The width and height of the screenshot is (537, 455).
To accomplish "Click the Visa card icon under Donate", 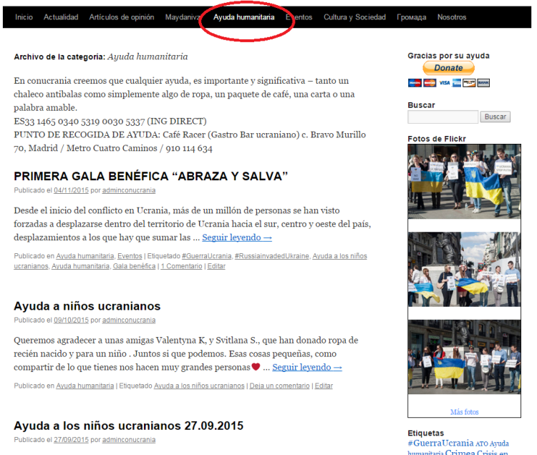I will tap(445, 83).
